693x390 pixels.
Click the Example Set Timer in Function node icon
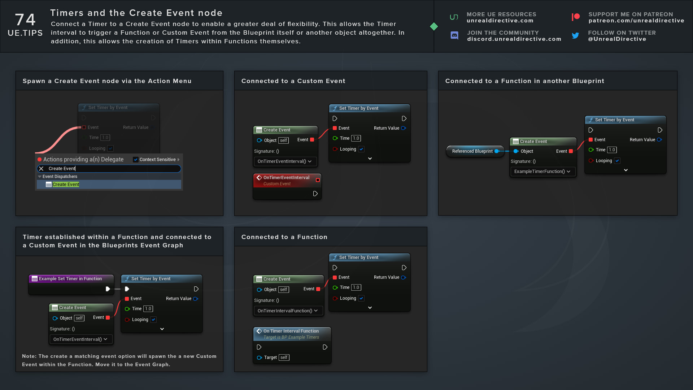(x=35, y=279)
